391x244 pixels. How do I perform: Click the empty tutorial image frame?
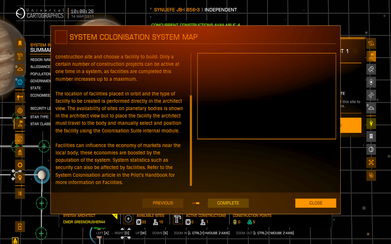(x=267, y=96)
